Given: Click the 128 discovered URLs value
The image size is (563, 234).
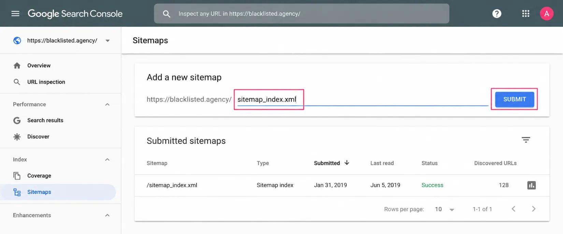Looking at the screenshot, I should pos(504,185).
